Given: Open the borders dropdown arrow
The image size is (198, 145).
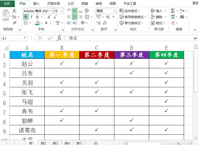Looking at the screenshot, I should tap(30, 23).
